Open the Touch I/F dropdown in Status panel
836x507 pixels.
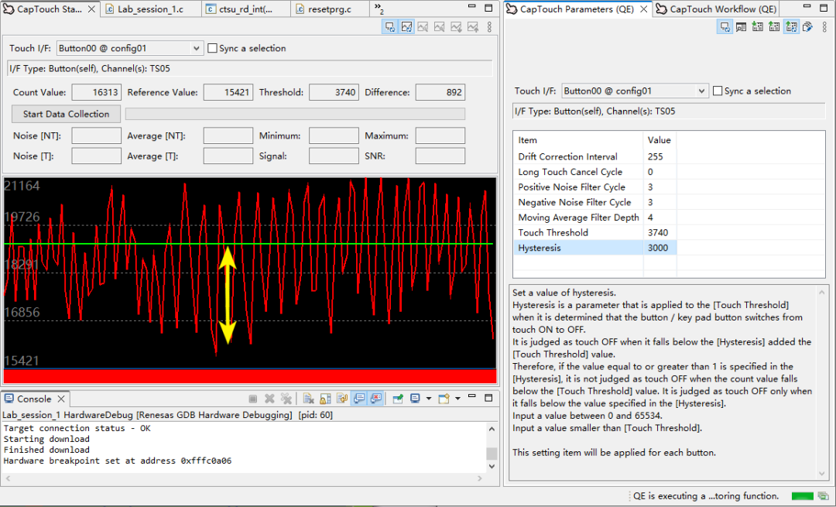point(195,49)
